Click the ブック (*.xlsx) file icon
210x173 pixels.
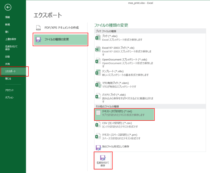point(98,37)
